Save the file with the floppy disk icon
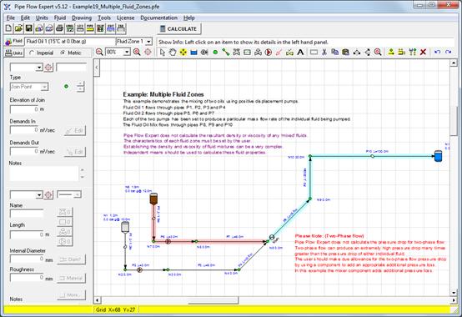 click(29, 28)
